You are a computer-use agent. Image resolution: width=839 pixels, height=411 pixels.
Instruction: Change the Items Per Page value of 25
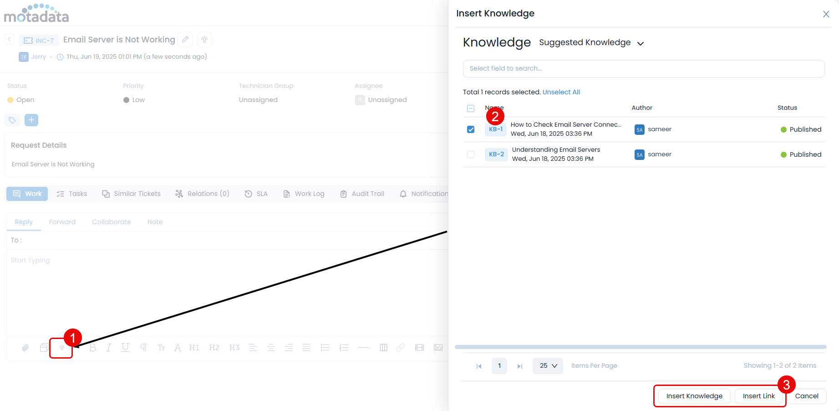[547, 365]
